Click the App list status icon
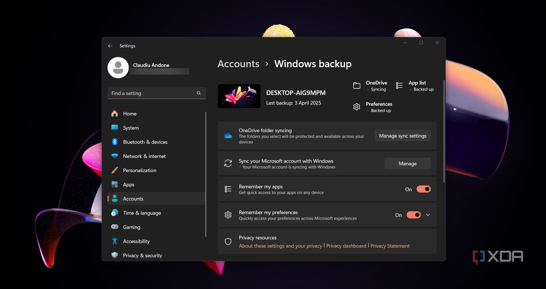The image size is (546, 289). (399, 86)
